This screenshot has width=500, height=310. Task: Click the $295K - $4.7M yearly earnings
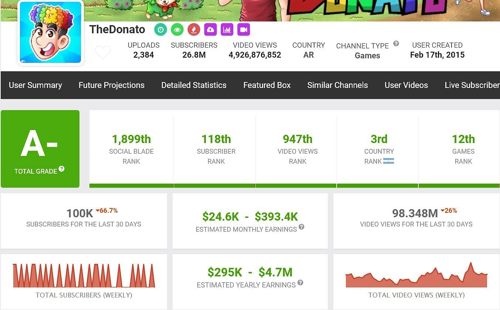click(250, 272)
